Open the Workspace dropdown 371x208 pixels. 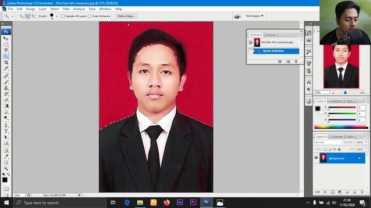click(x=254, y=16)
